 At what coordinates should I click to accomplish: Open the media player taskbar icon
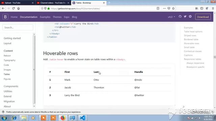[x=33, y=118]
